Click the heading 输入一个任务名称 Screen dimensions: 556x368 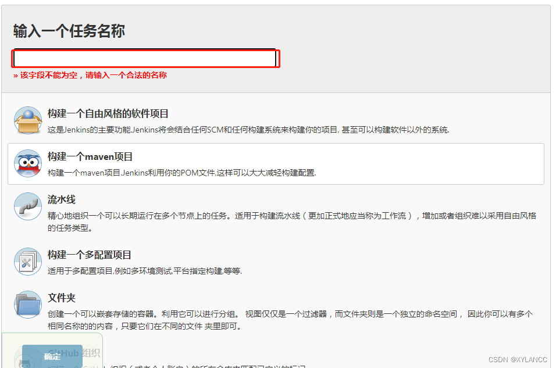coord(69,31)
